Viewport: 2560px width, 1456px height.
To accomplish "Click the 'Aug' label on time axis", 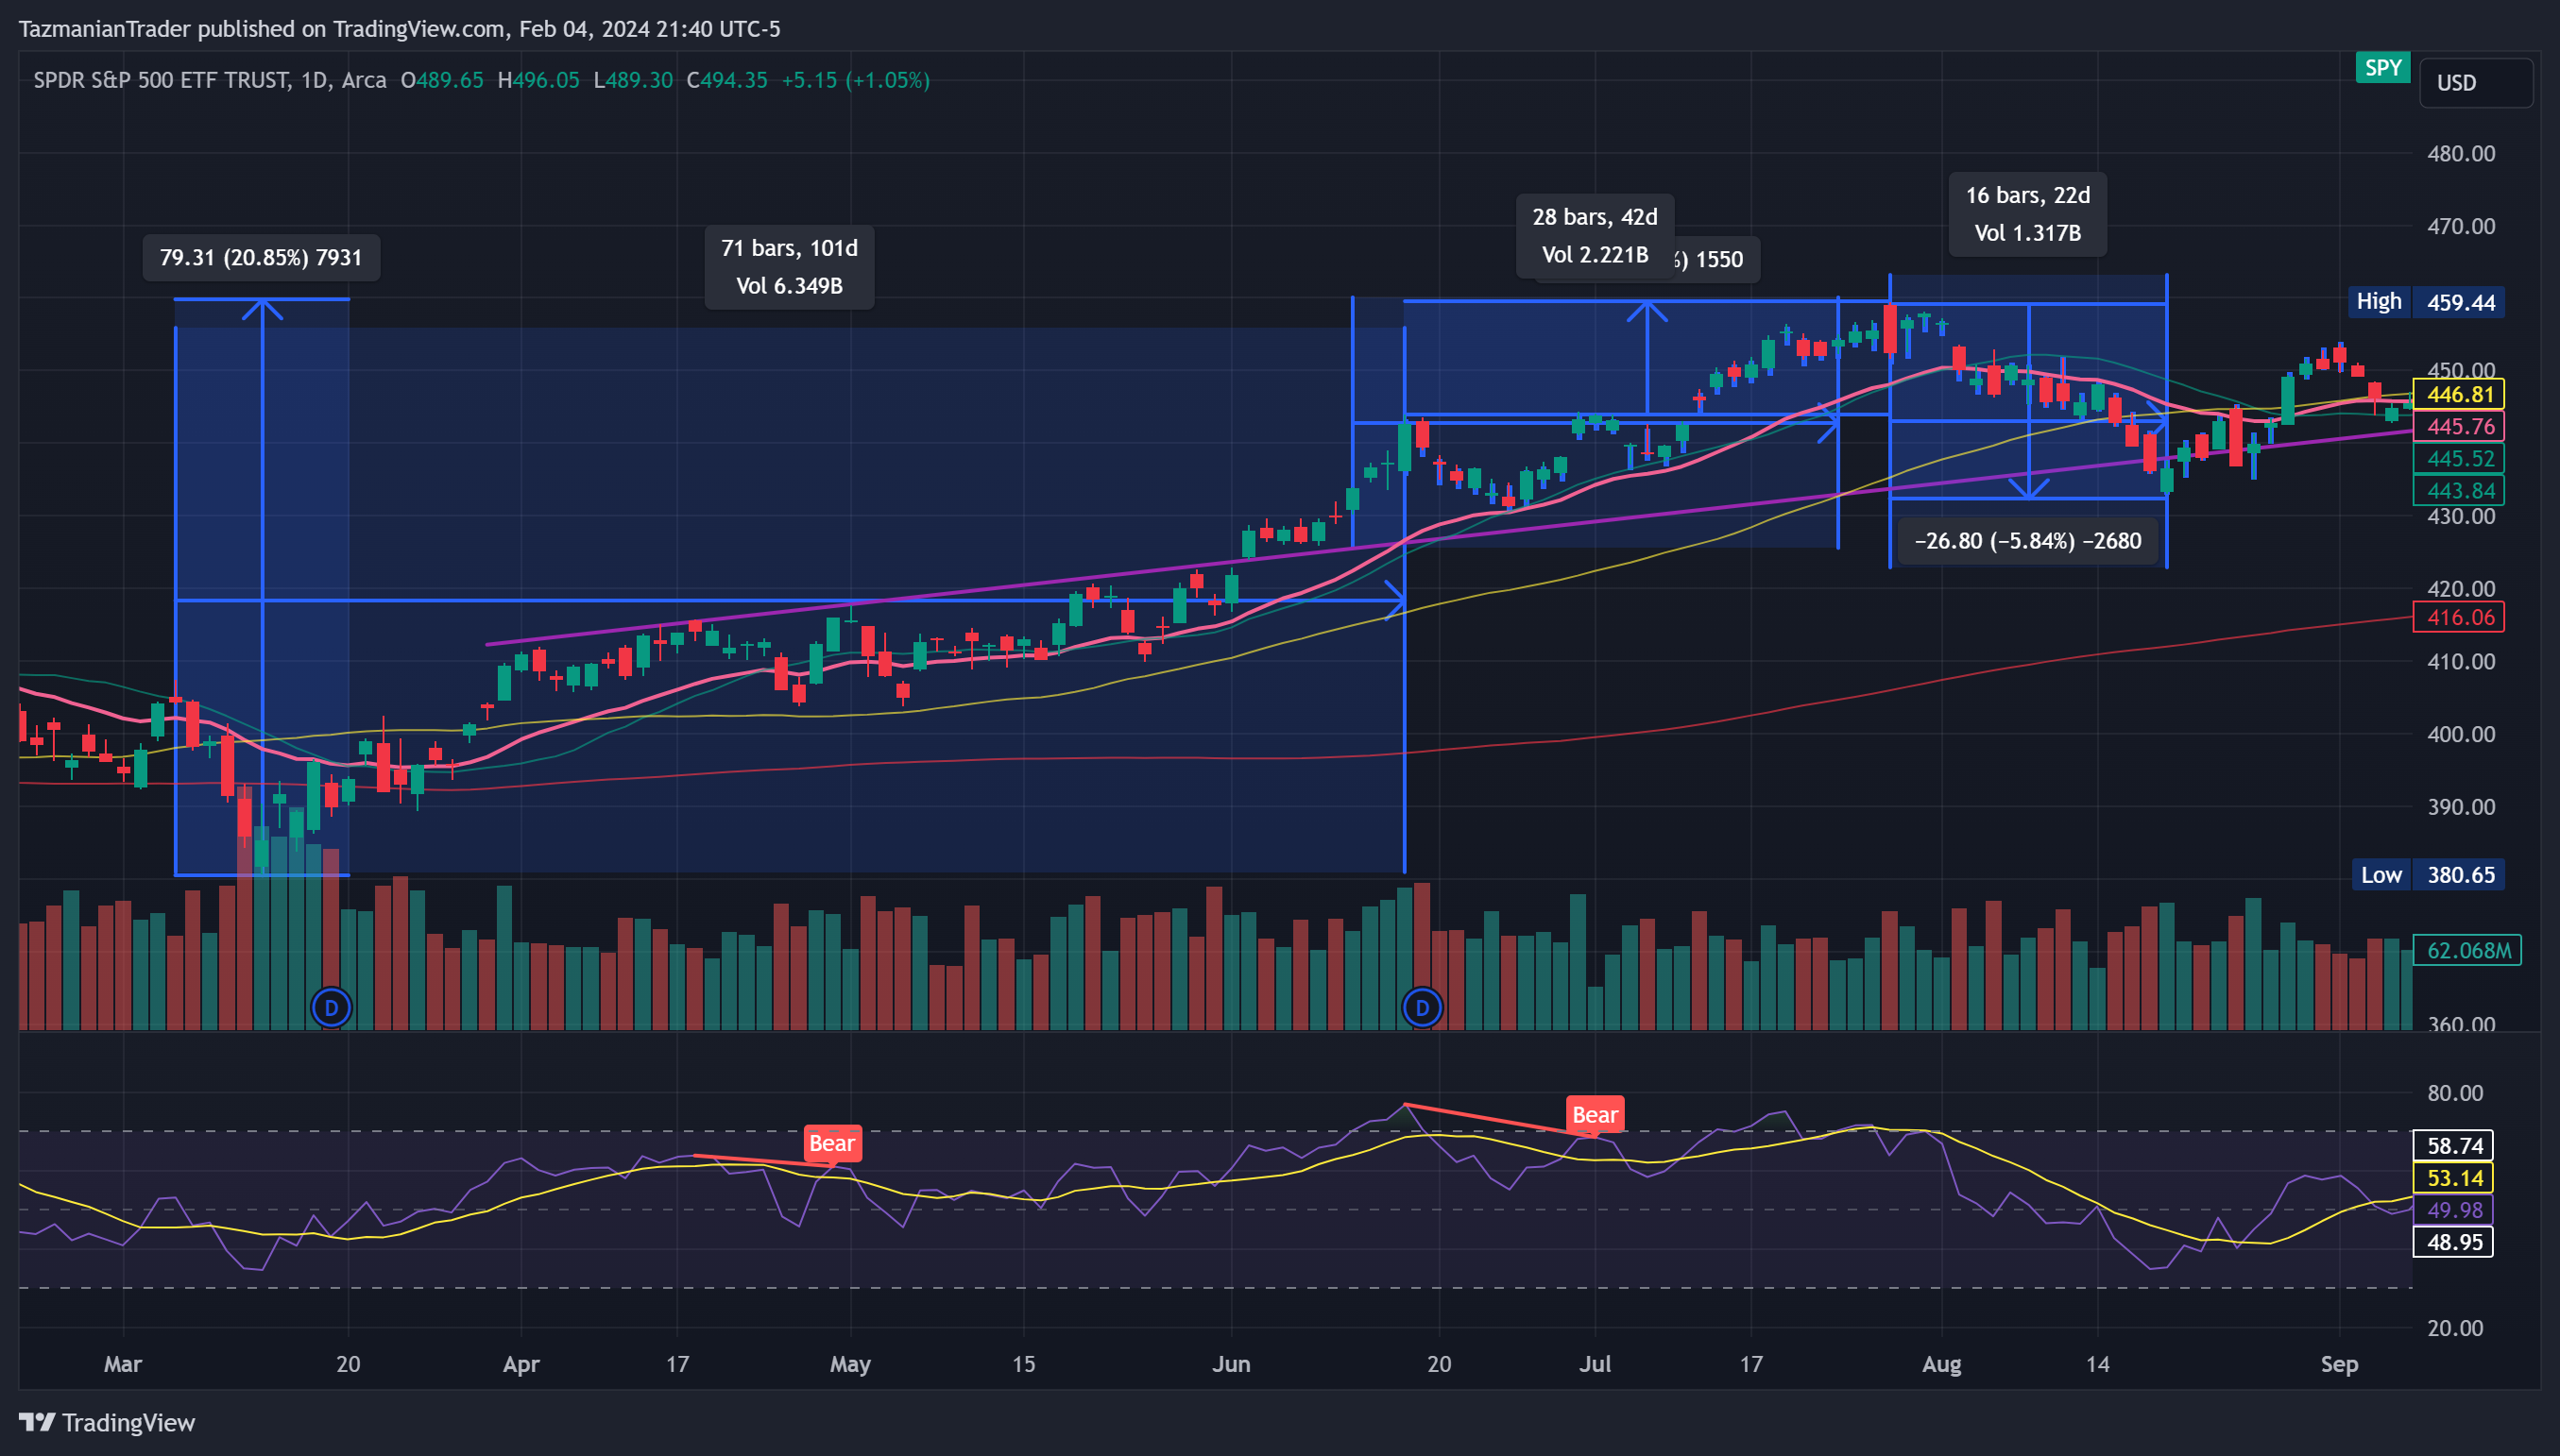I will 1942,1364.
